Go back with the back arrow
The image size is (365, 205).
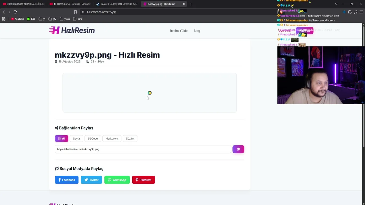pyautogui.click(x=4, y=12)
